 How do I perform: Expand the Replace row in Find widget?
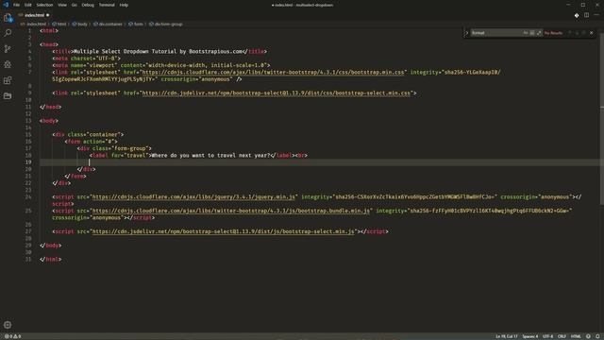click(x=466, y=33)
